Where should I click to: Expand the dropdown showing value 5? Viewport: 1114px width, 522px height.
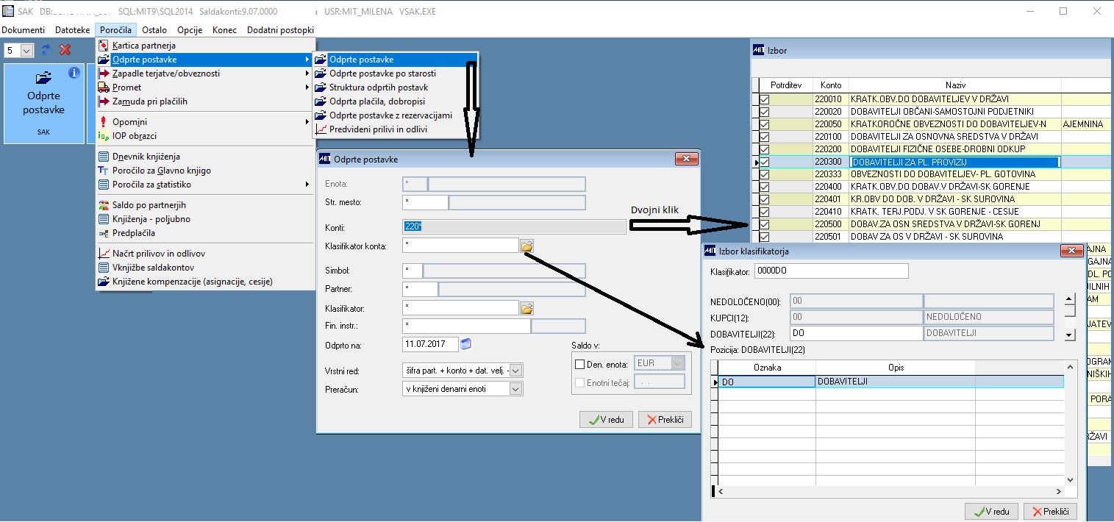point(27,50)
